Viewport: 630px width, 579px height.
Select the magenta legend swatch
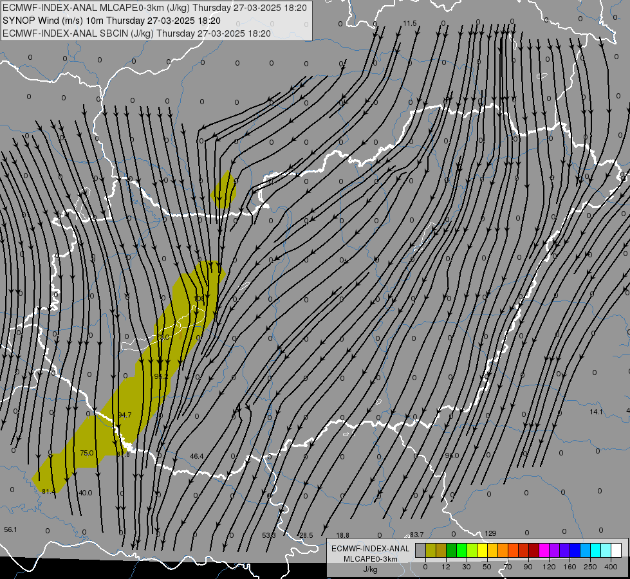tap(544, 550)
